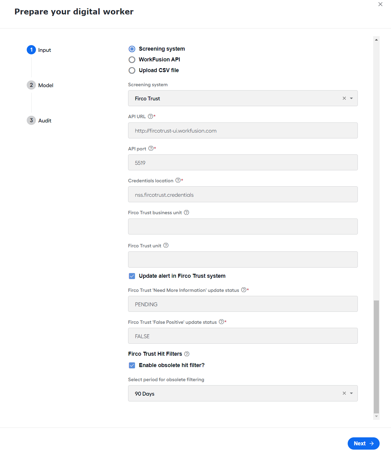
Task: Uncheck Enable obsolete hit filter checkbox
Action: pos(132,365)
